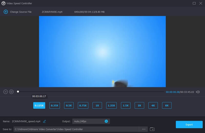The image size is (205, 133).
Task: Click the Export button
Action: (189, 125)
